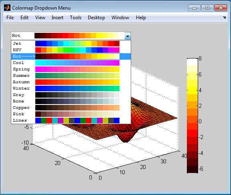Open the Desktop menu
Image resolution: width=231 pixels, height=195 pixels.
point(96,18)
